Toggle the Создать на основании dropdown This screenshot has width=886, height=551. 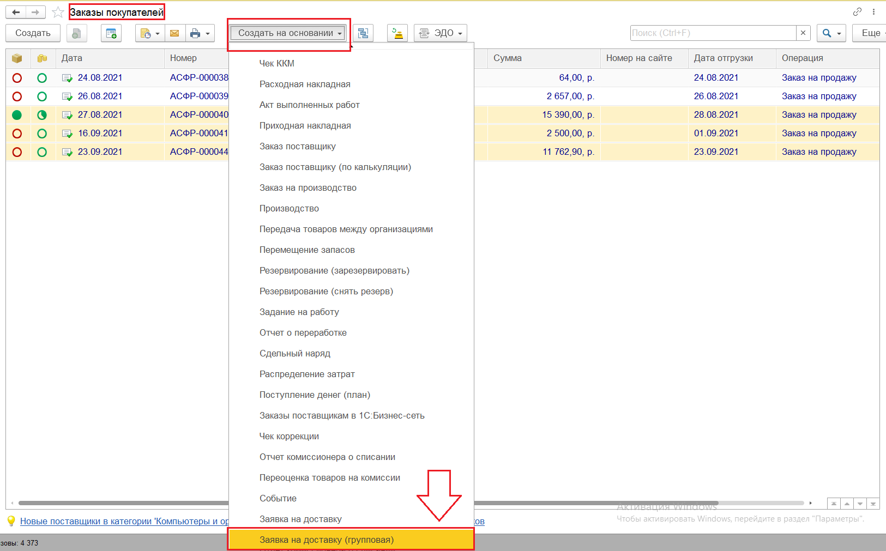[x=288, y=33]
